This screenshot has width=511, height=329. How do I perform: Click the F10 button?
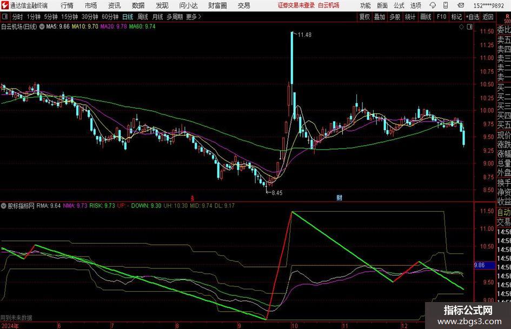click(441, 17)
